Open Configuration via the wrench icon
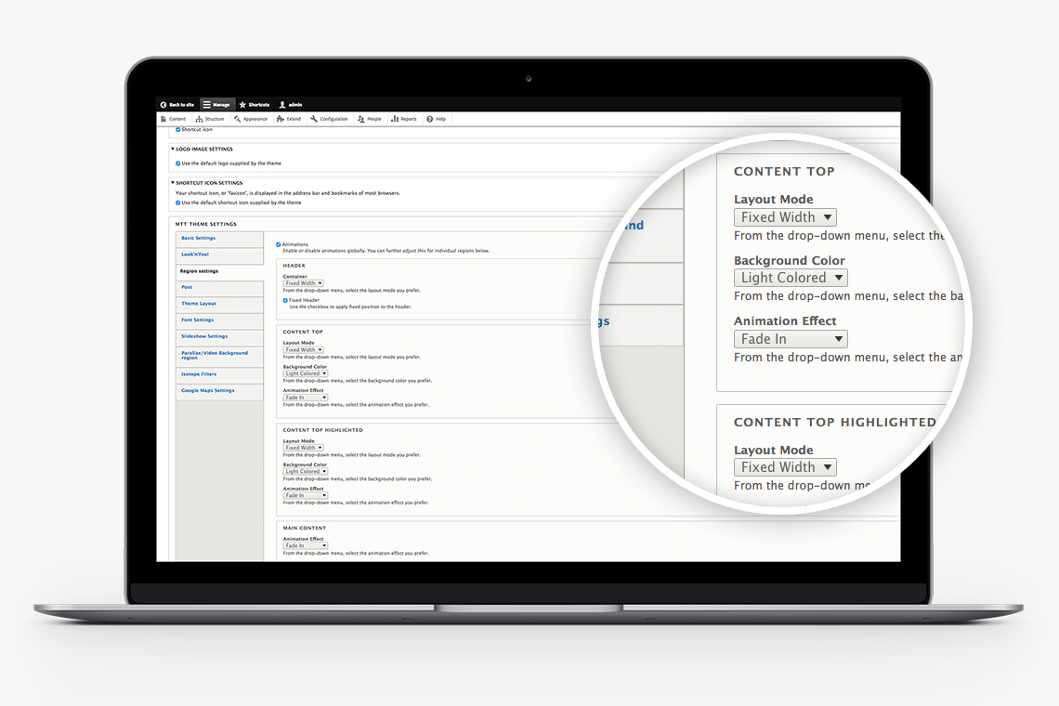 pyautogui.click(x=315, y=119)
